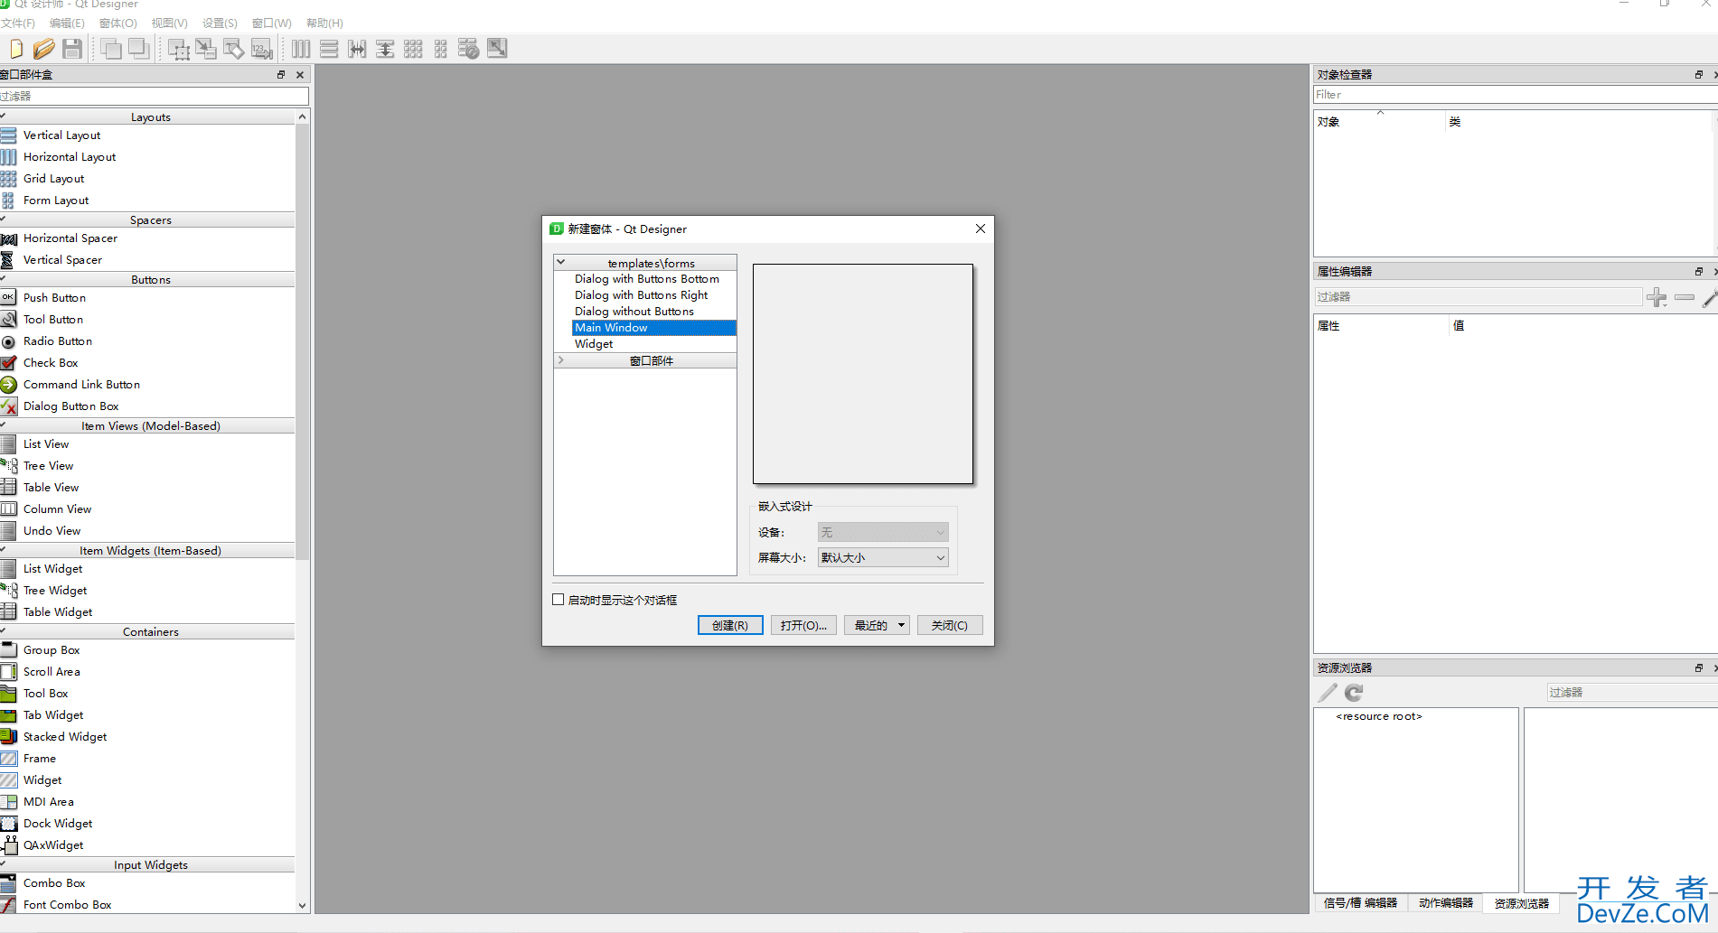Select Dialog with Buttons Bottom template

[x=647, y=279]
